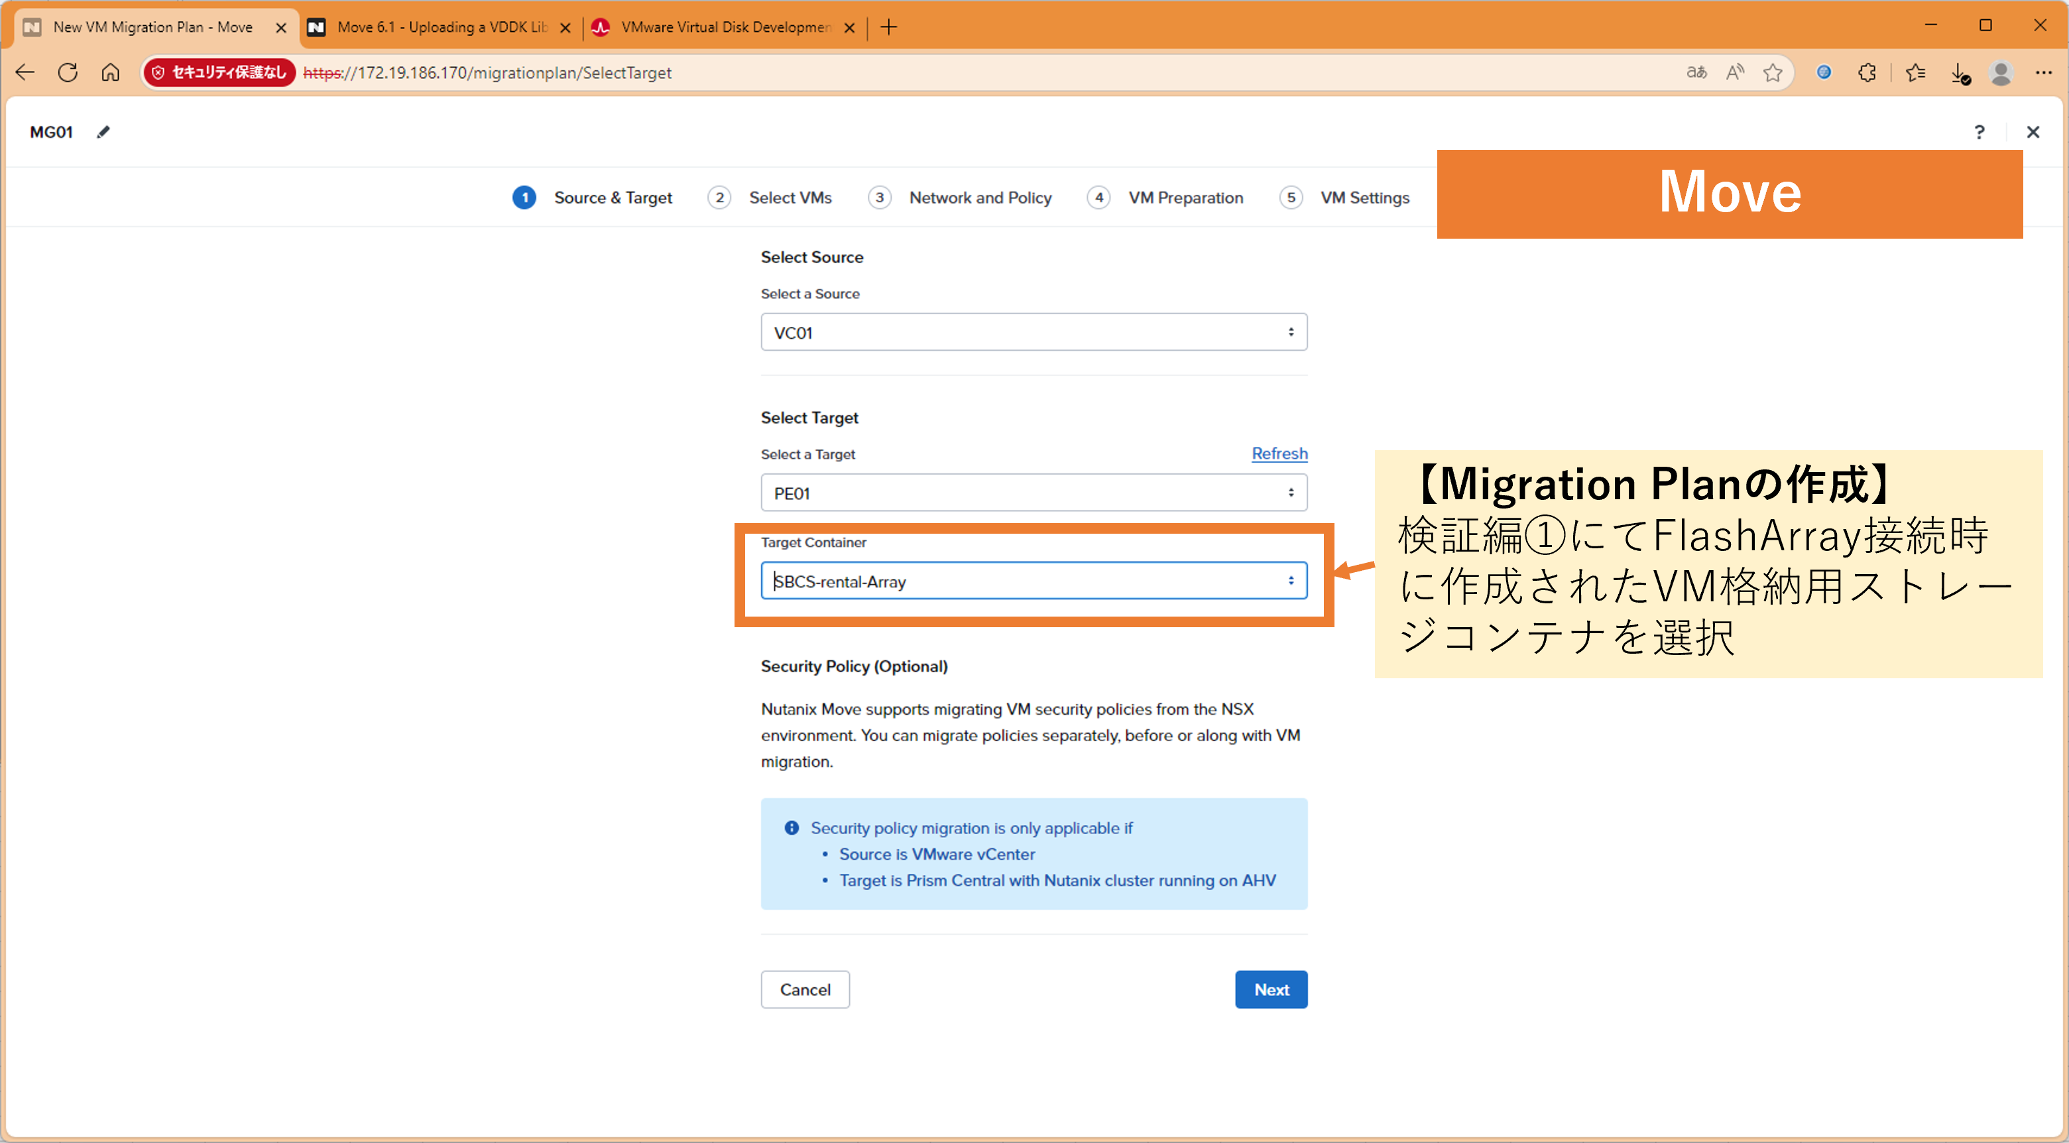
Task: Click the browser back arrow
Action: [x=26, y=72]
